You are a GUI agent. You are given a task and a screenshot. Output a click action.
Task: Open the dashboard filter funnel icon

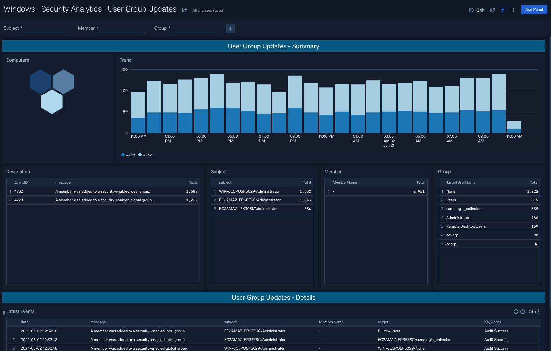503,10
